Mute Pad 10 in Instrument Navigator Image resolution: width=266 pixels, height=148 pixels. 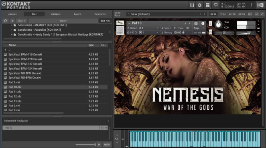tap(106, 128)
